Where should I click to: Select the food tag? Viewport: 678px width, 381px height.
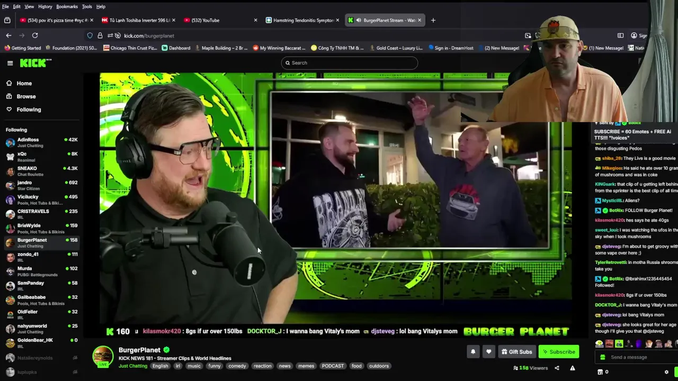356,366
